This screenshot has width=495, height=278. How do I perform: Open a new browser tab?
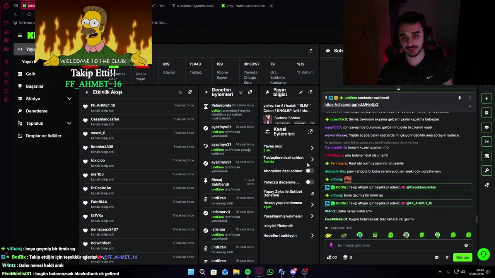(271, 6)
